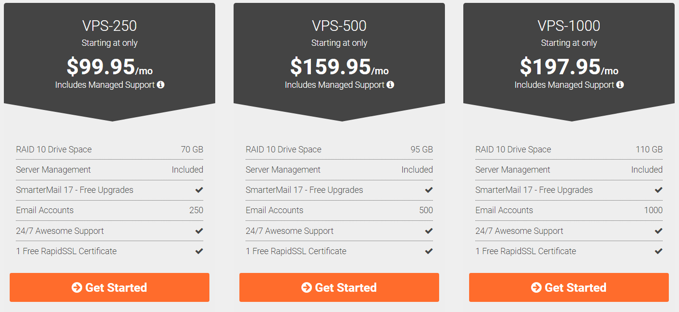Viewport: 679px width, 312px height.
Task: Click the $197.95/mo price text
Action: tap(569, 67)
